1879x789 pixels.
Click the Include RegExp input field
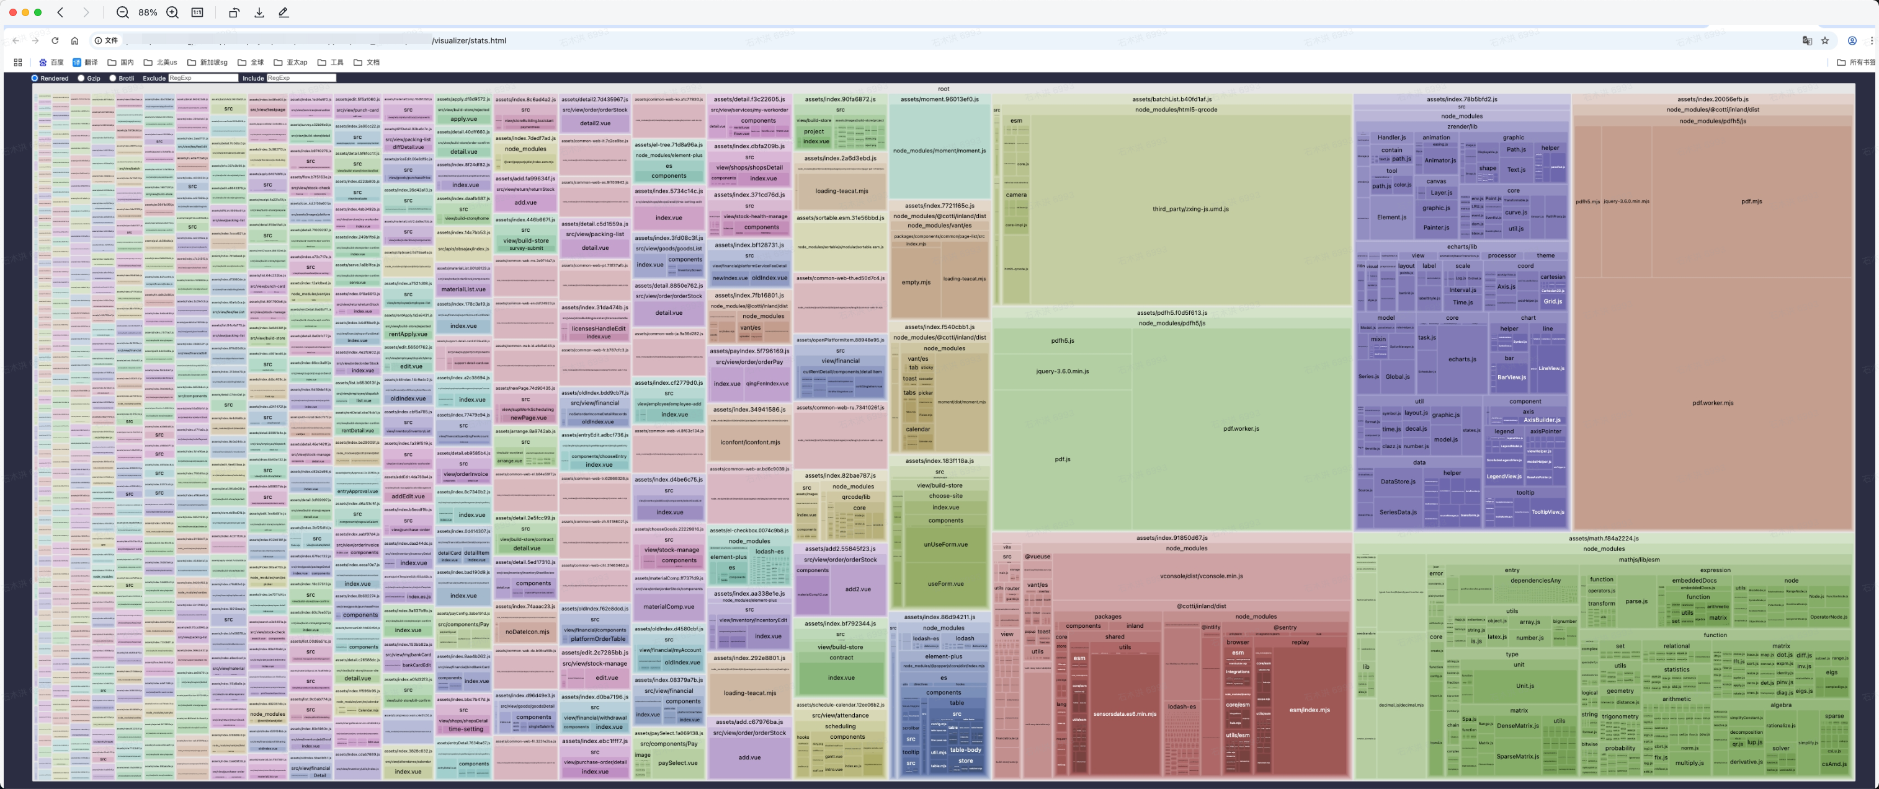click(300, 78)
